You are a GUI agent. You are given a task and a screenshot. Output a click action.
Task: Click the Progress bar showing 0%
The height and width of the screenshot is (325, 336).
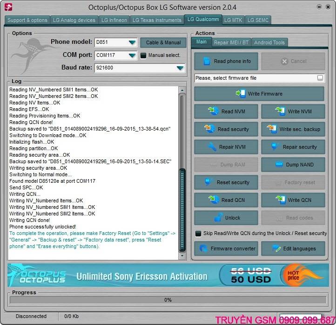168,300
